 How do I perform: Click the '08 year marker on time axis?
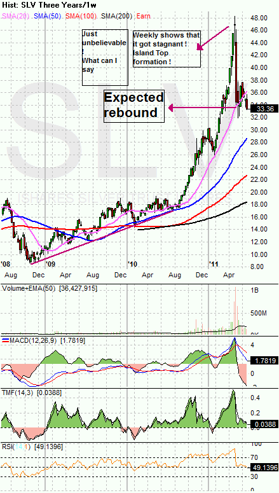pyautogui.click(x=5, y=263)
